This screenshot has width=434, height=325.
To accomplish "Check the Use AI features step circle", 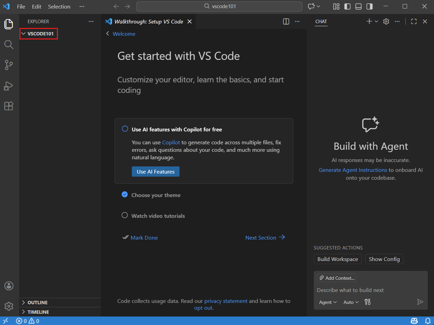I will pos(125,129).
